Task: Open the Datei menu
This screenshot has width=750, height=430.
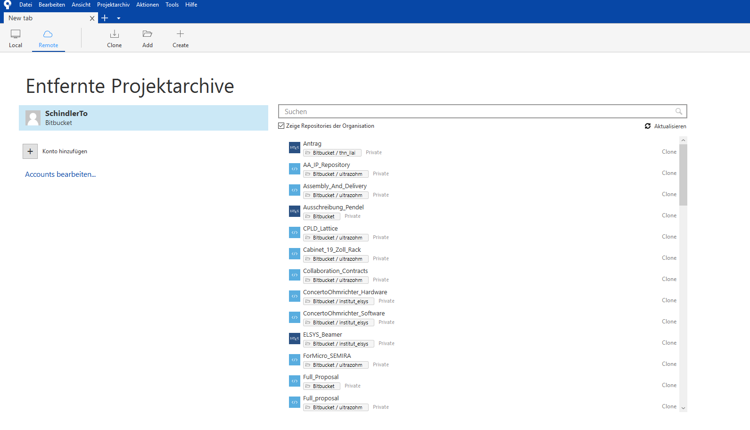Action: pyautogui.click(x=26, y=5)
